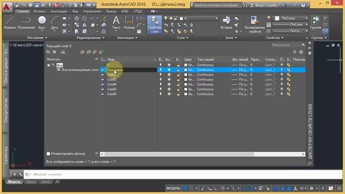Expand the Рисование panel dropdown
This screenshot has height=194, width=345.
pyautogui.click(x=37, y=38)
